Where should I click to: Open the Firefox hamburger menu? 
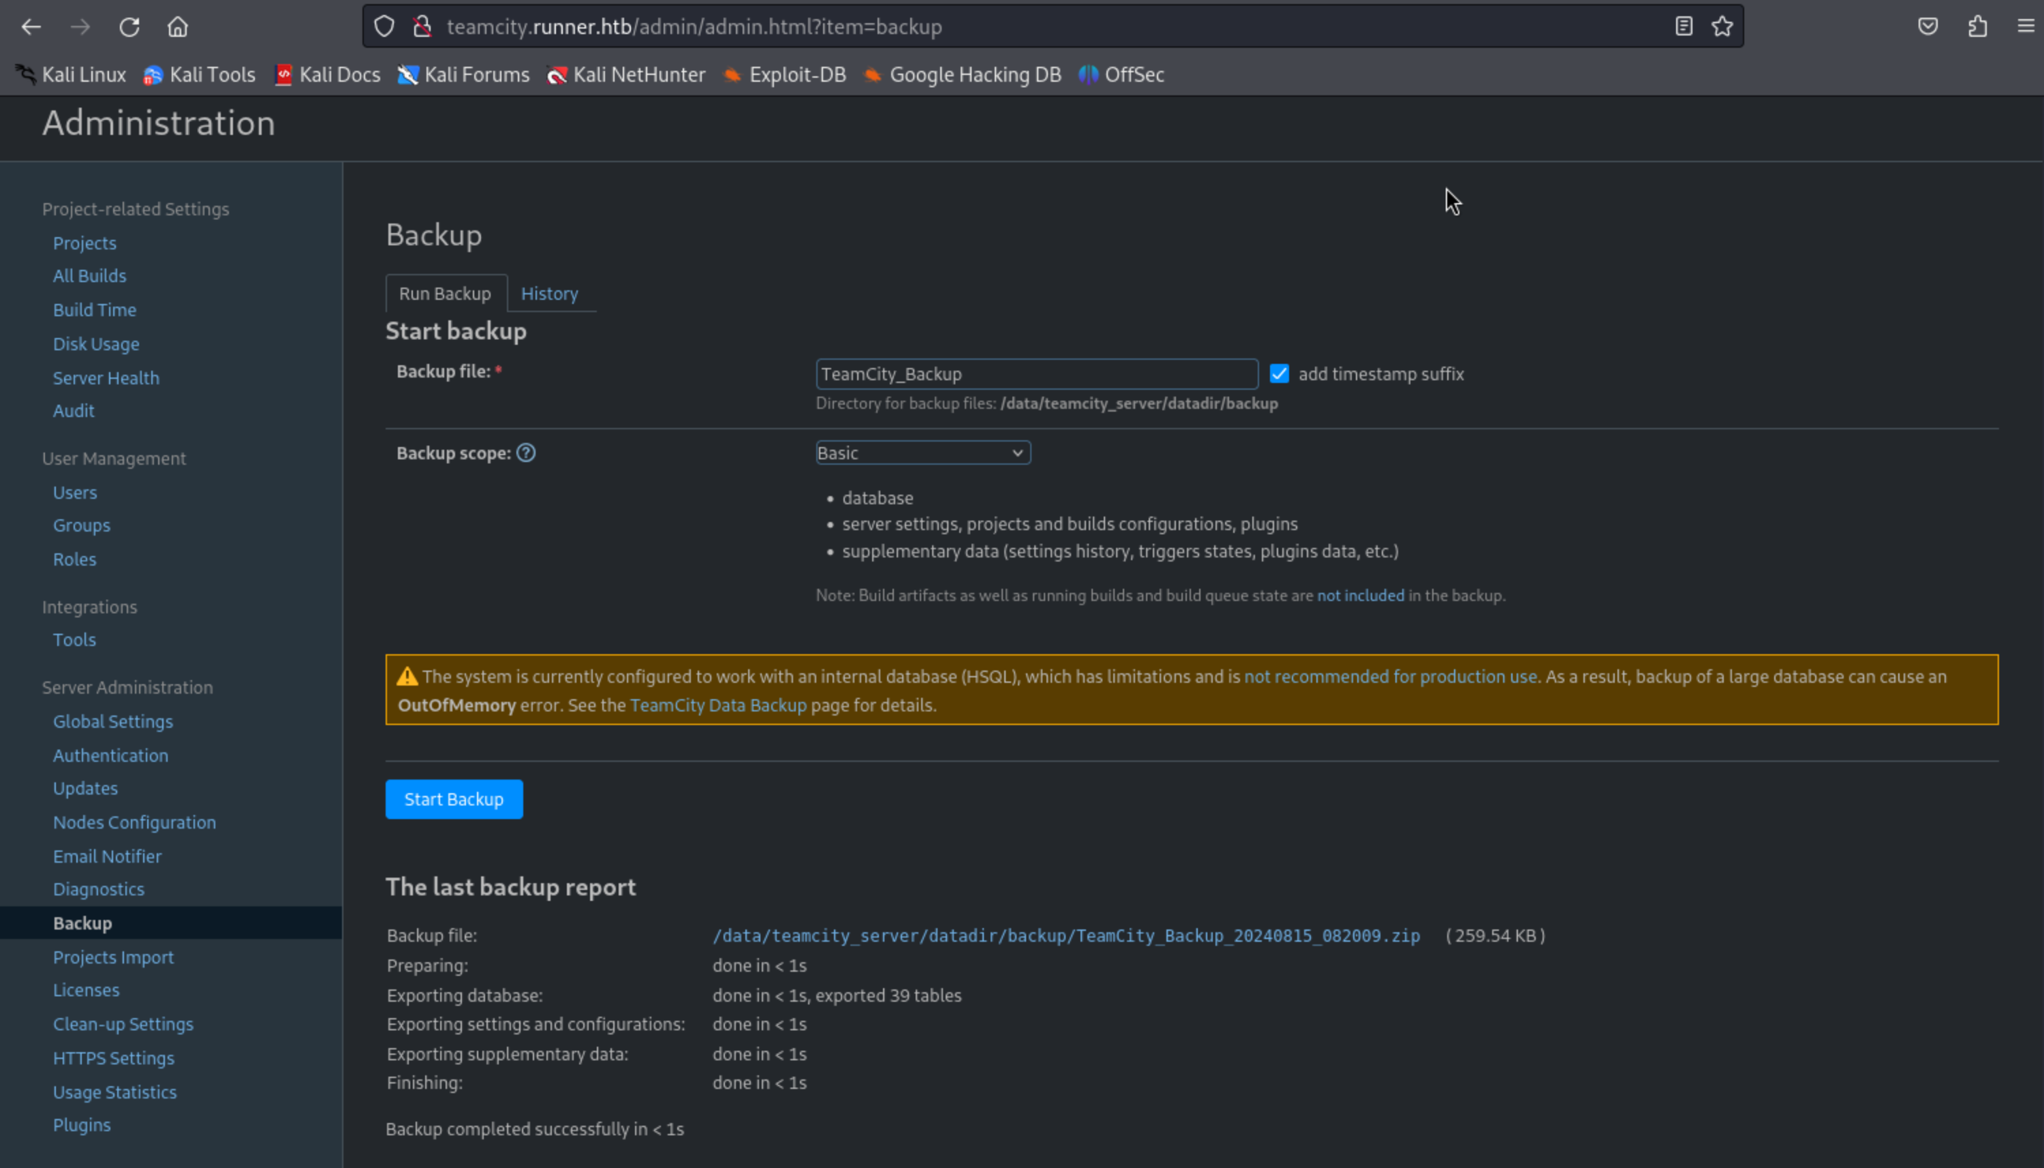pyautogui.click(x=2026, y=27)
